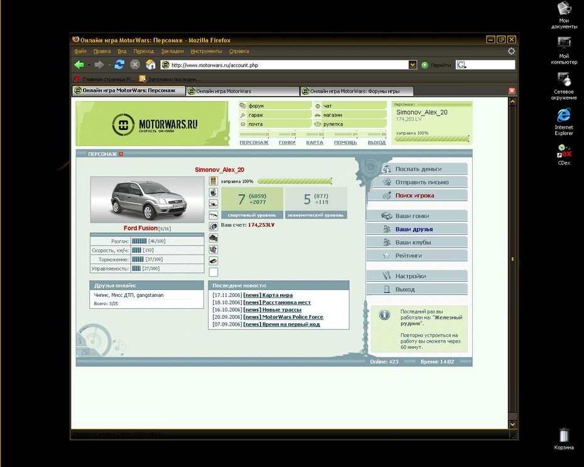Open the Файл menu

[80, 51]
